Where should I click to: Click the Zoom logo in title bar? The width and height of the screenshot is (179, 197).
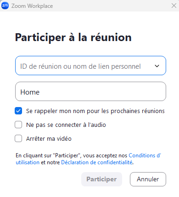5,6
